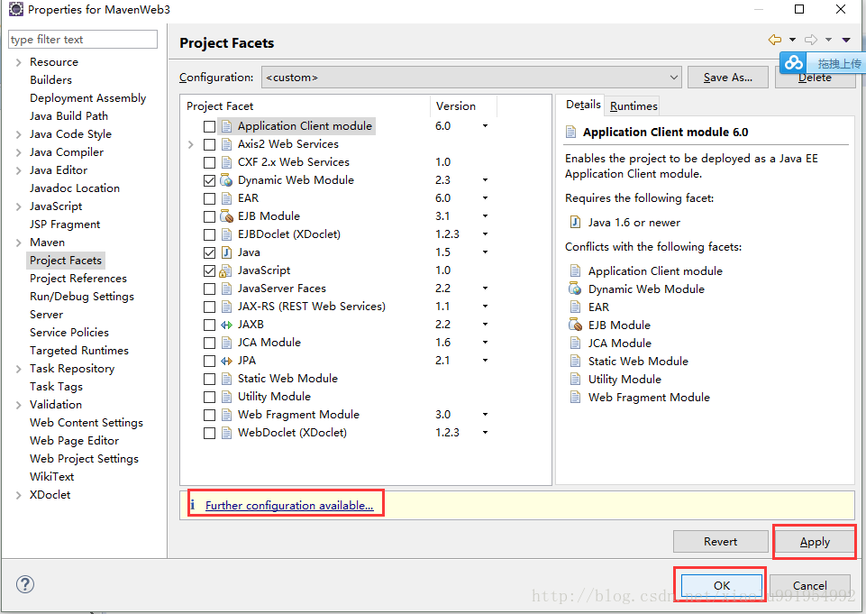Uncheck the Dynamic Web Module checkbox
The width and height of the screenshot is (866, 614).
coord(209,180)
